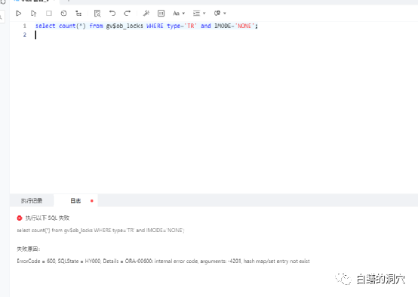Open the comment options dropdown
418x297 pixels.
(220, 13)
